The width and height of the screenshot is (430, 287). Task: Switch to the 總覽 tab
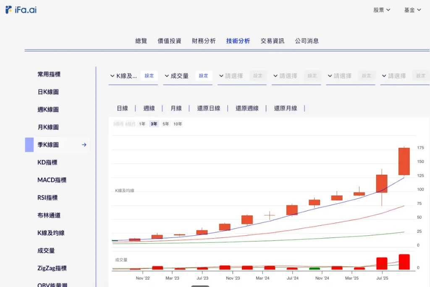click(141, 41)
